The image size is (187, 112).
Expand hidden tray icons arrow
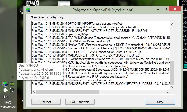click(13, 77)
